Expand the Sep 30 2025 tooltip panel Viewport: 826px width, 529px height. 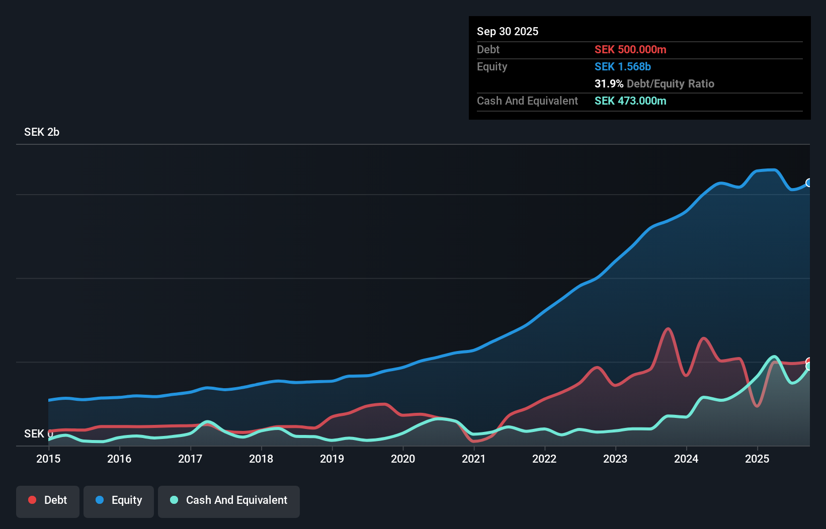(508, 31)
